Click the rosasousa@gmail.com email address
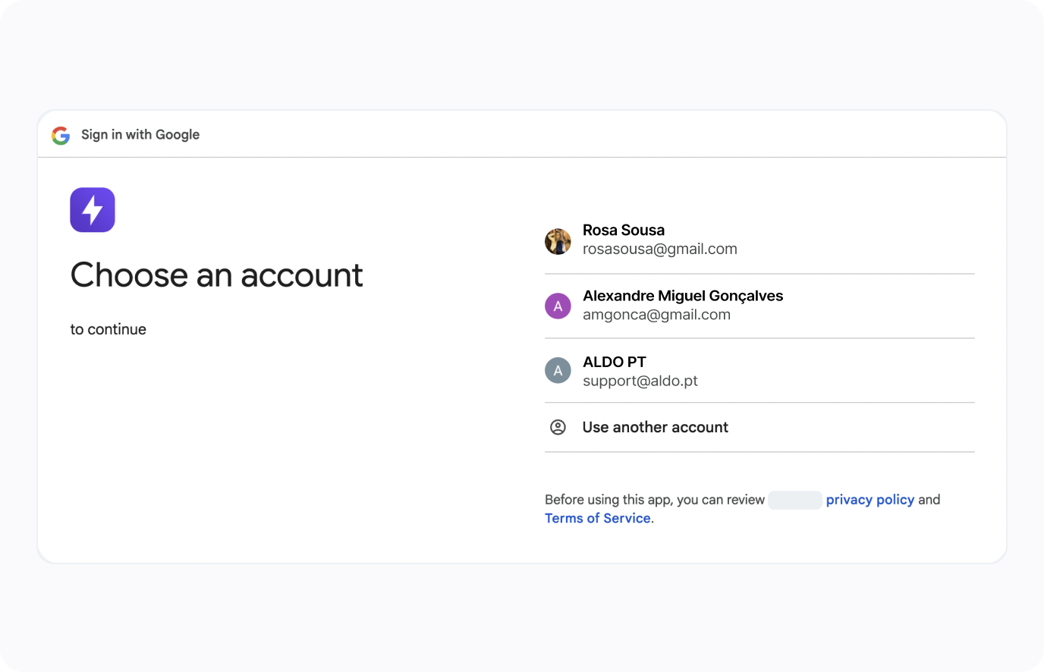 tap(659, 249)
